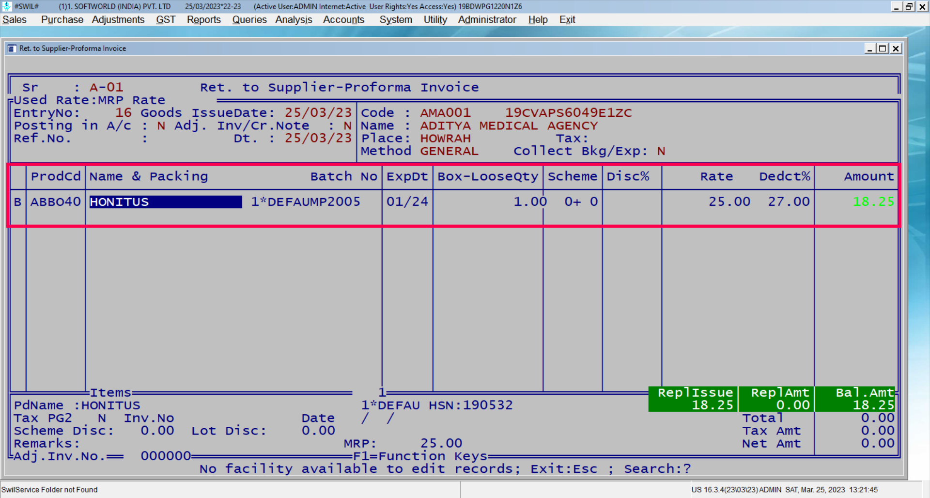Click batch number DEFAUMP2005
Screen dimensions: 930x498
(314, 202)
